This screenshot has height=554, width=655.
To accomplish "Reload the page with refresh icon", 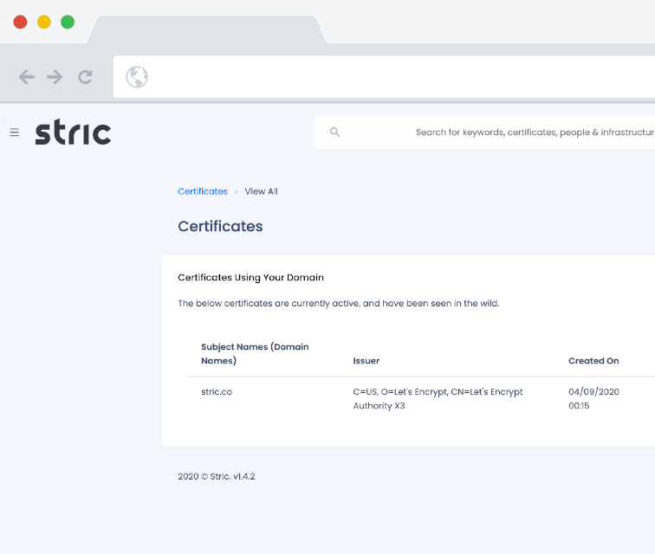I will pyautogui.click(x=85, y=77).
